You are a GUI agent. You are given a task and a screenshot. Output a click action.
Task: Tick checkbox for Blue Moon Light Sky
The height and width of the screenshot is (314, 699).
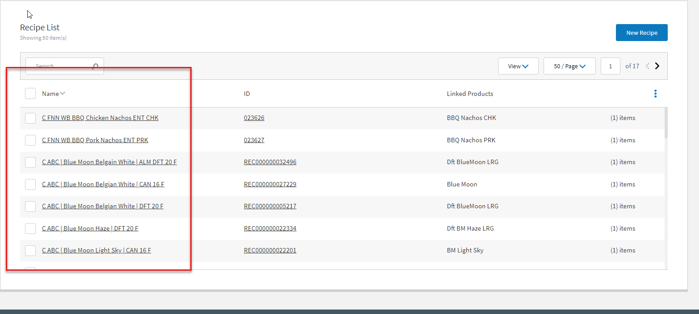tap(30, 251)
